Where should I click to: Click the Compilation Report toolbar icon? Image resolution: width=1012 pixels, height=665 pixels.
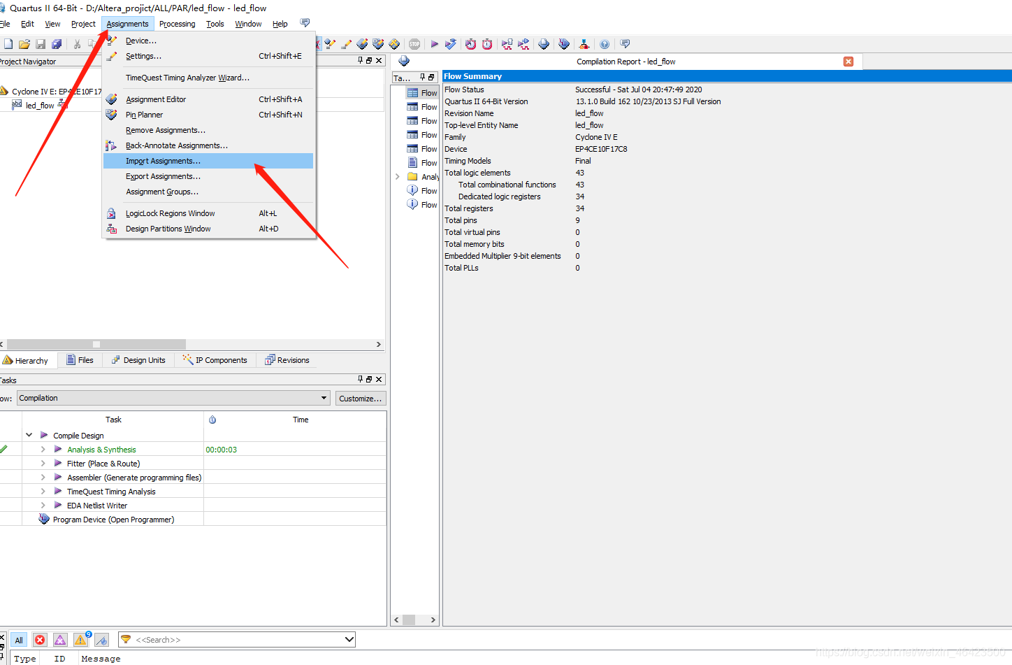(544, 44)
